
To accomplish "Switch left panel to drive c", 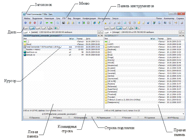I will [26, 28].
